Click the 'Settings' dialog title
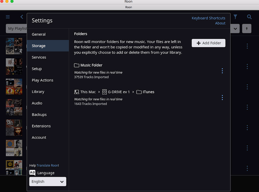 click(42, 21)
